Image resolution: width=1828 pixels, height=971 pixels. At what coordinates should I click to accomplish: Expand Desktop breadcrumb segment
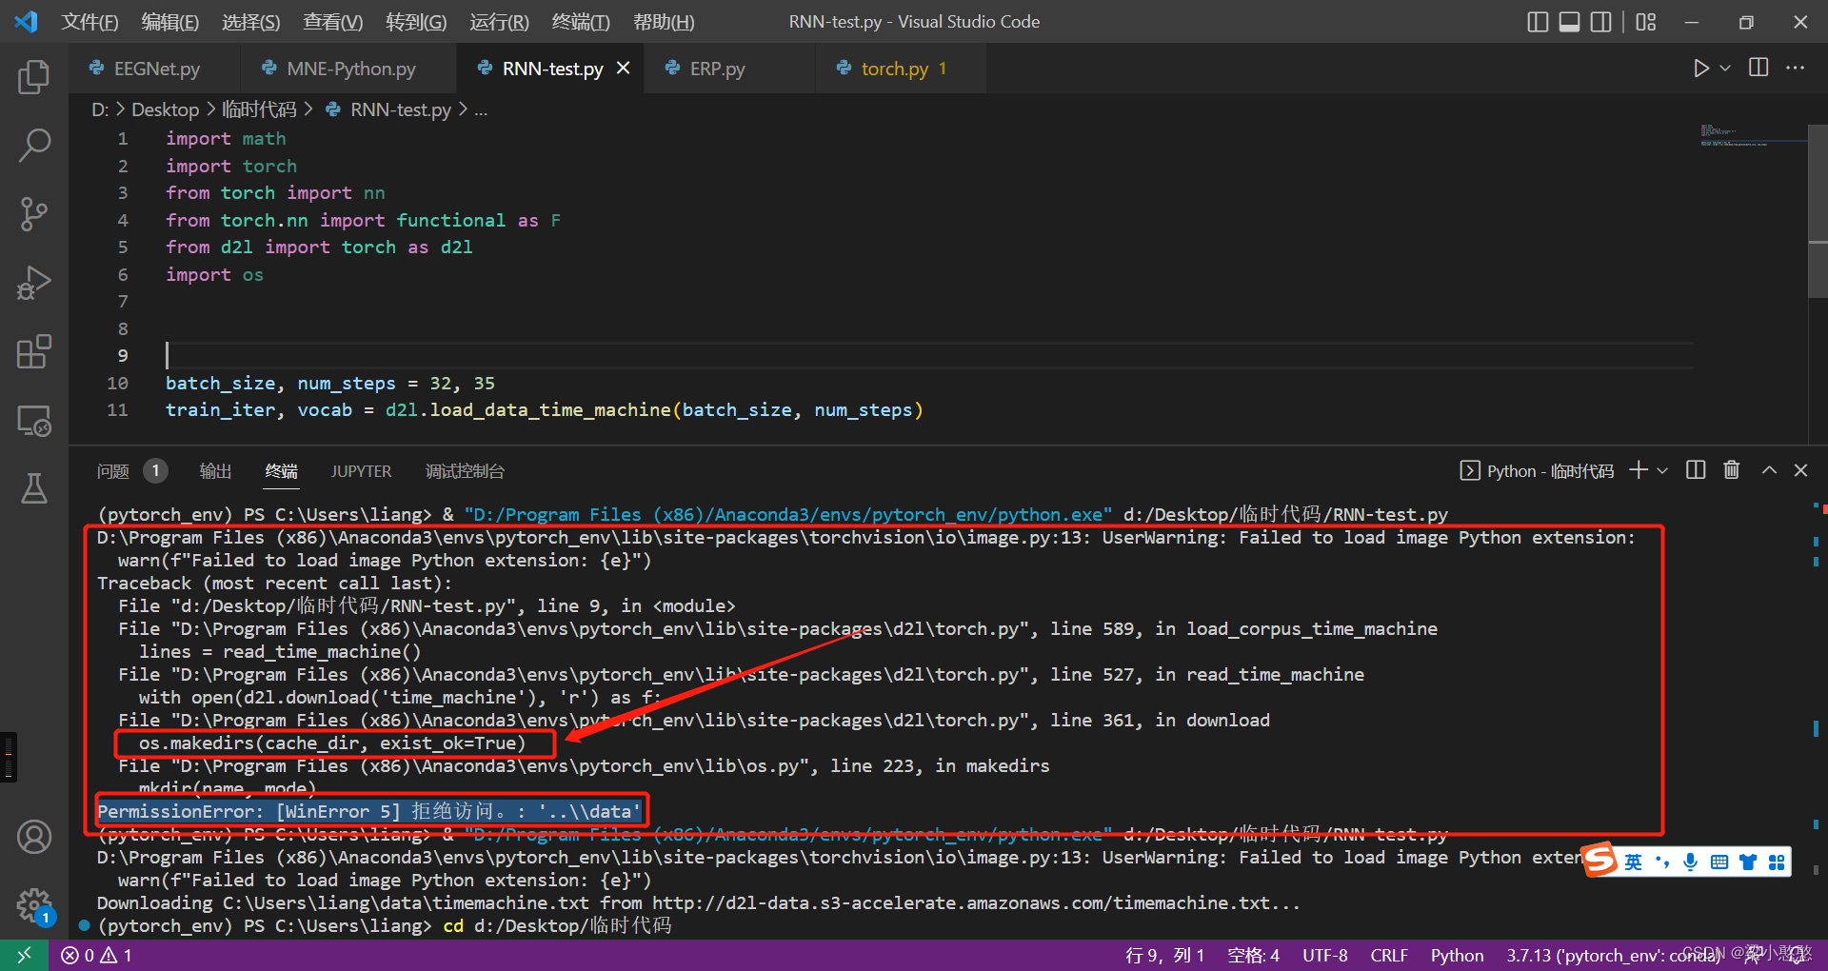point(165,109)
